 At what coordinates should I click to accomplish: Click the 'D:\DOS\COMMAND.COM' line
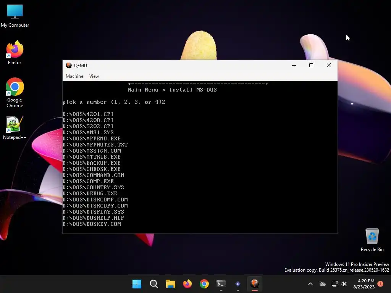[x=93, y=175]
